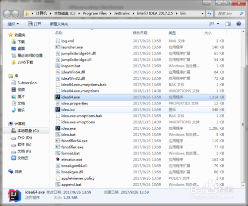Screen dimensions: 248x206
Task: Click the back navigation arrow
Action: (7, 14)
